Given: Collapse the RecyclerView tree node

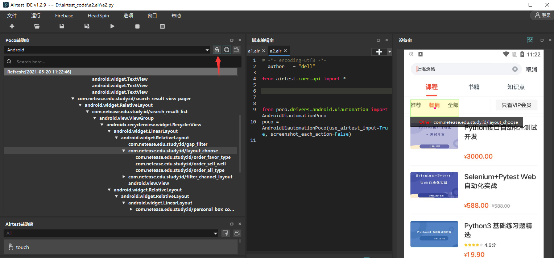Looking at the screenshot, I should point(102,125).
